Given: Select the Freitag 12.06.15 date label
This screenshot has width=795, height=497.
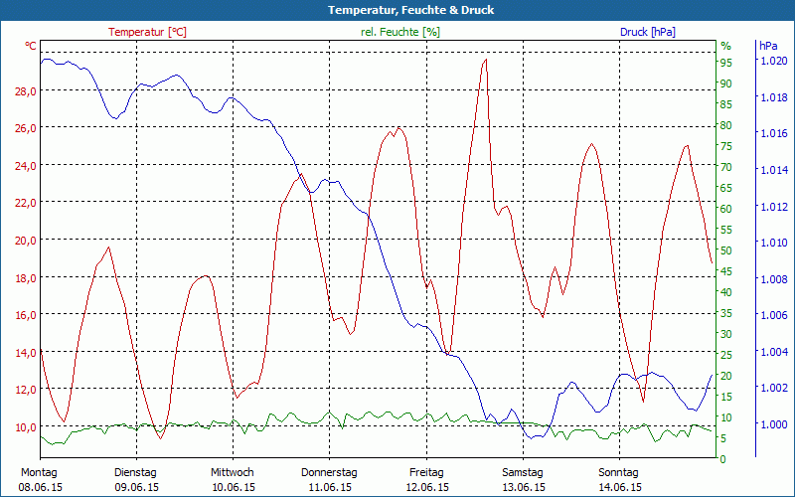Looking at the screenshot, I should click(426, 479).
